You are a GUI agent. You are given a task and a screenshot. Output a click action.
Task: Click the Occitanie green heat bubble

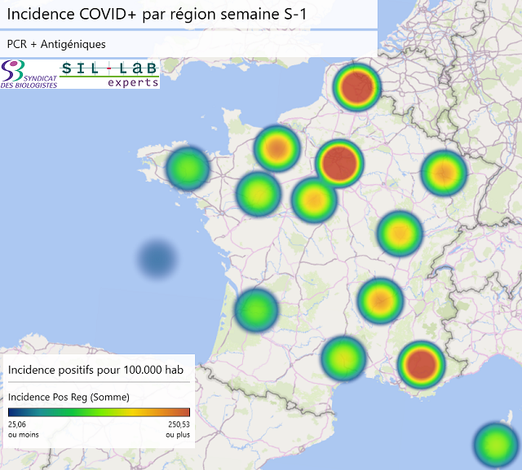343,358
